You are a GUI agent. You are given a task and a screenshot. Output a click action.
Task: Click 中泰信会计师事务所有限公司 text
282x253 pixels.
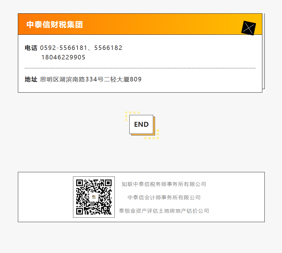tap(164, 197)
